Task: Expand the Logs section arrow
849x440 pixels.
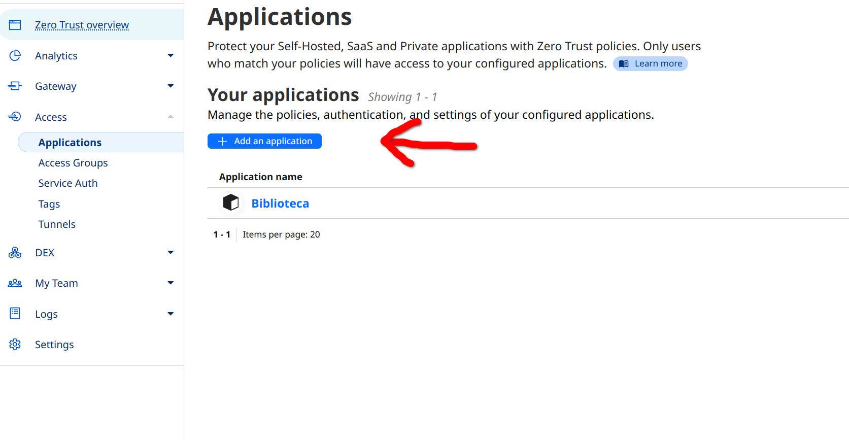Action: (x=171, y=314)
